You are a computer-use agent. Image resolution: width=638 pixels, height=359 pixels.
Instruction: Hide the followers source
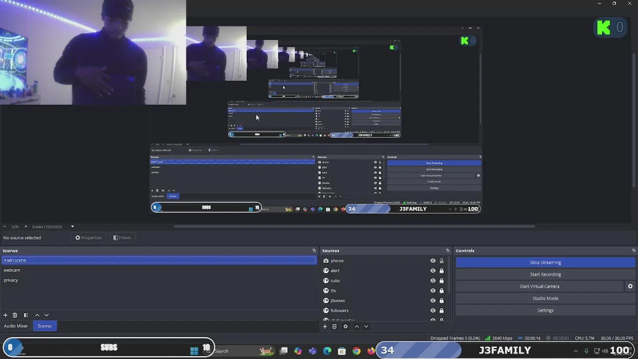pyautogui.click(x=433, y=311)
